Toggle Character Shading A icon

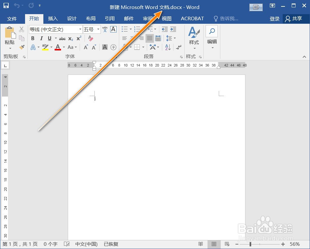tap(105, 47)
